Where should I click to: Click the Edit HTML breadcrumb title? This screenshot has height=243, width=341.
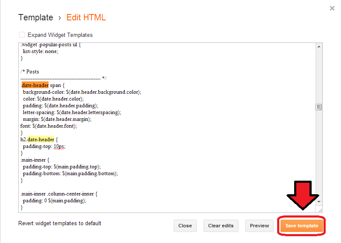coord(86,17)
